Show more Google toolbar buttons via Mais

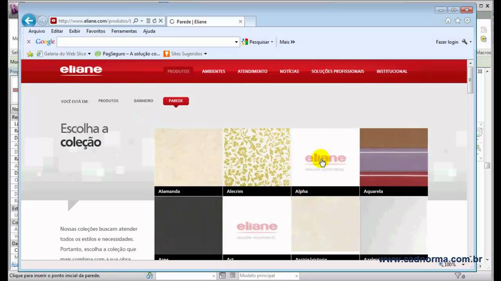[x=287, y=42]
